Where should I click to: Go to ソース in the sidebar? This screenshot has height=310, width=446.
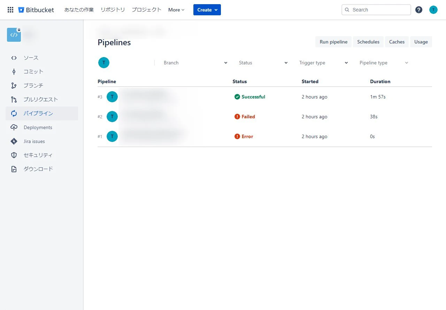coord(42,58)
